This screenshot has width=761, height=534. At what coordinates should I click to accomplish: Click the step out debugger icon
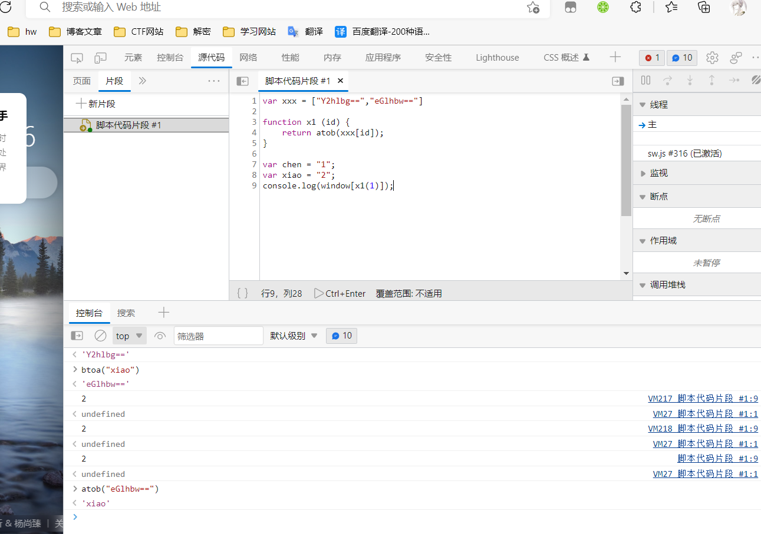[711, 81]
